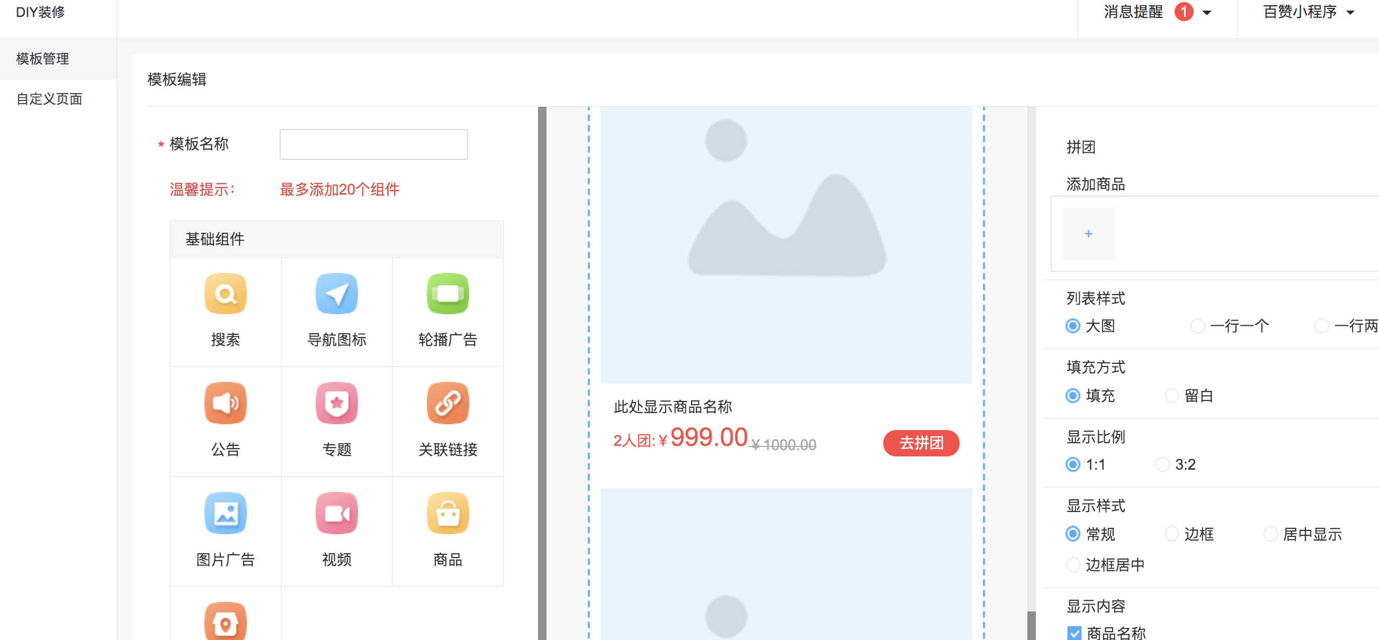Click the orange store location component icon
The width and height of the screenshot is (1379, 640).
(226, 621)
